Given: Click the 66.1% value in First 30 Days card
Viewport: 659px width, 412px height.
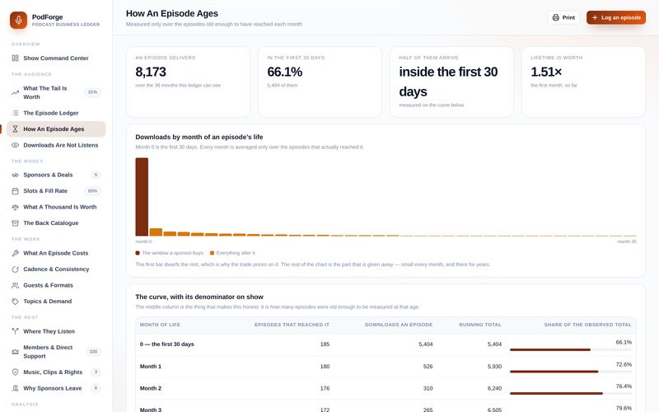Looking at the screenshot, I should [285, 72].
